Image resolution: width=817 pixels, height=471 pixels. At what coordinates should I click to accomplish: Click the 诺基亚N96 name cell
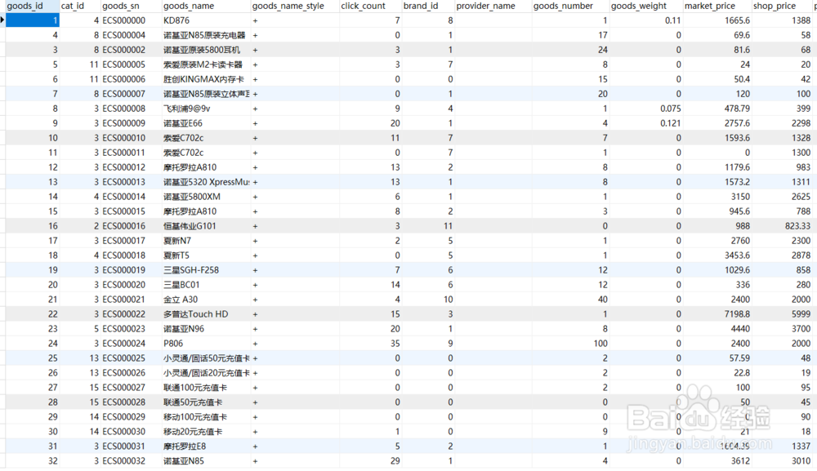206,329
